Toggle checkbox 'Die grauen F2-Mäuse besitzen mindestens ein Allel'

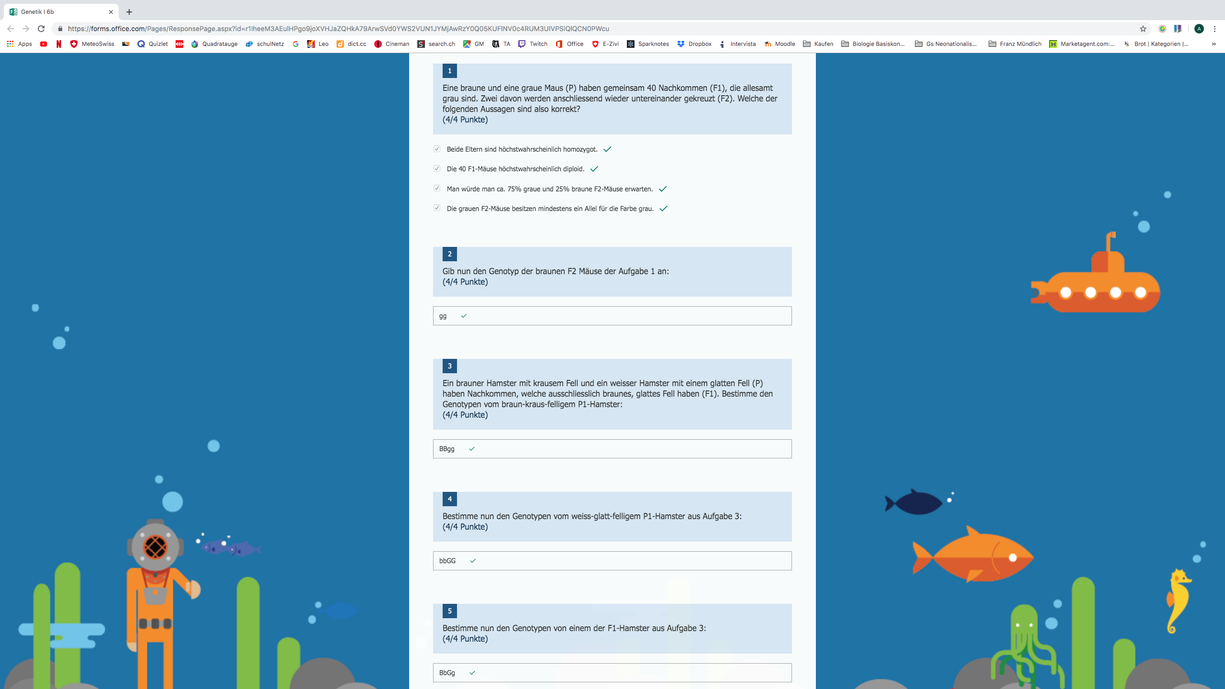[x=437, y=208]
